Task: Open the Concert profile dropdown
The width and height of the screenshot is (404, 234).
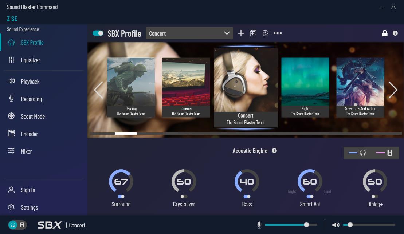Action: [189, 33]
